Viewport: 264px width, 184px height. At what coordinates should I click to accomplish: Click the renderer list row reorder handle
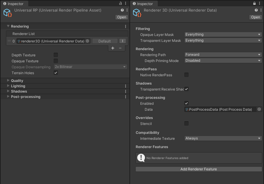coord(9,41)
